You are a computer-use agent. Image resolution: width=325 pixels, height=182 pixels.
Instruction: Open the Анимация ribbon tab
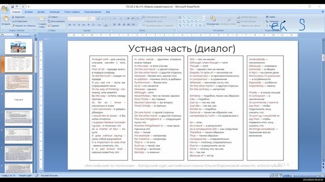pyautogui.click(x=54, y=12)
